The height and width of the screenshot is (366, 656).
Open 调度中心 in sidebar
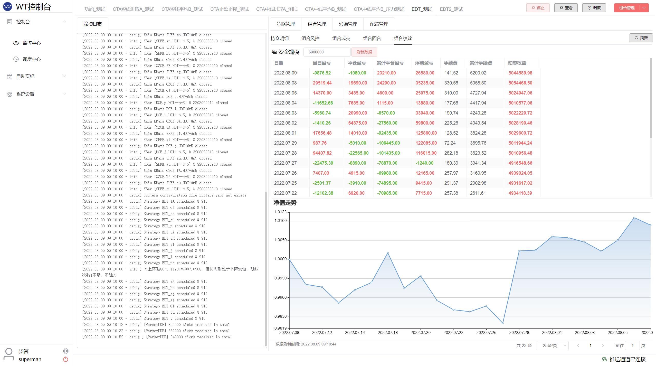(32, 59)
